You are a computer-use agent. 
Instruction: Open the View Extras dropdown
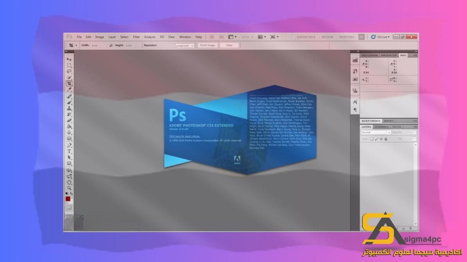[232, 37]
